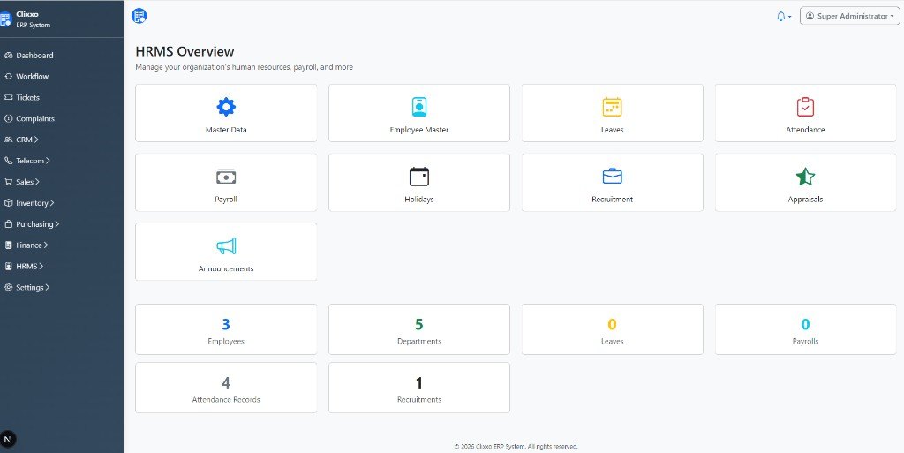Click the Complaints alert icon in sidebar
Screen dimensions: 904x453
[8, 118]
